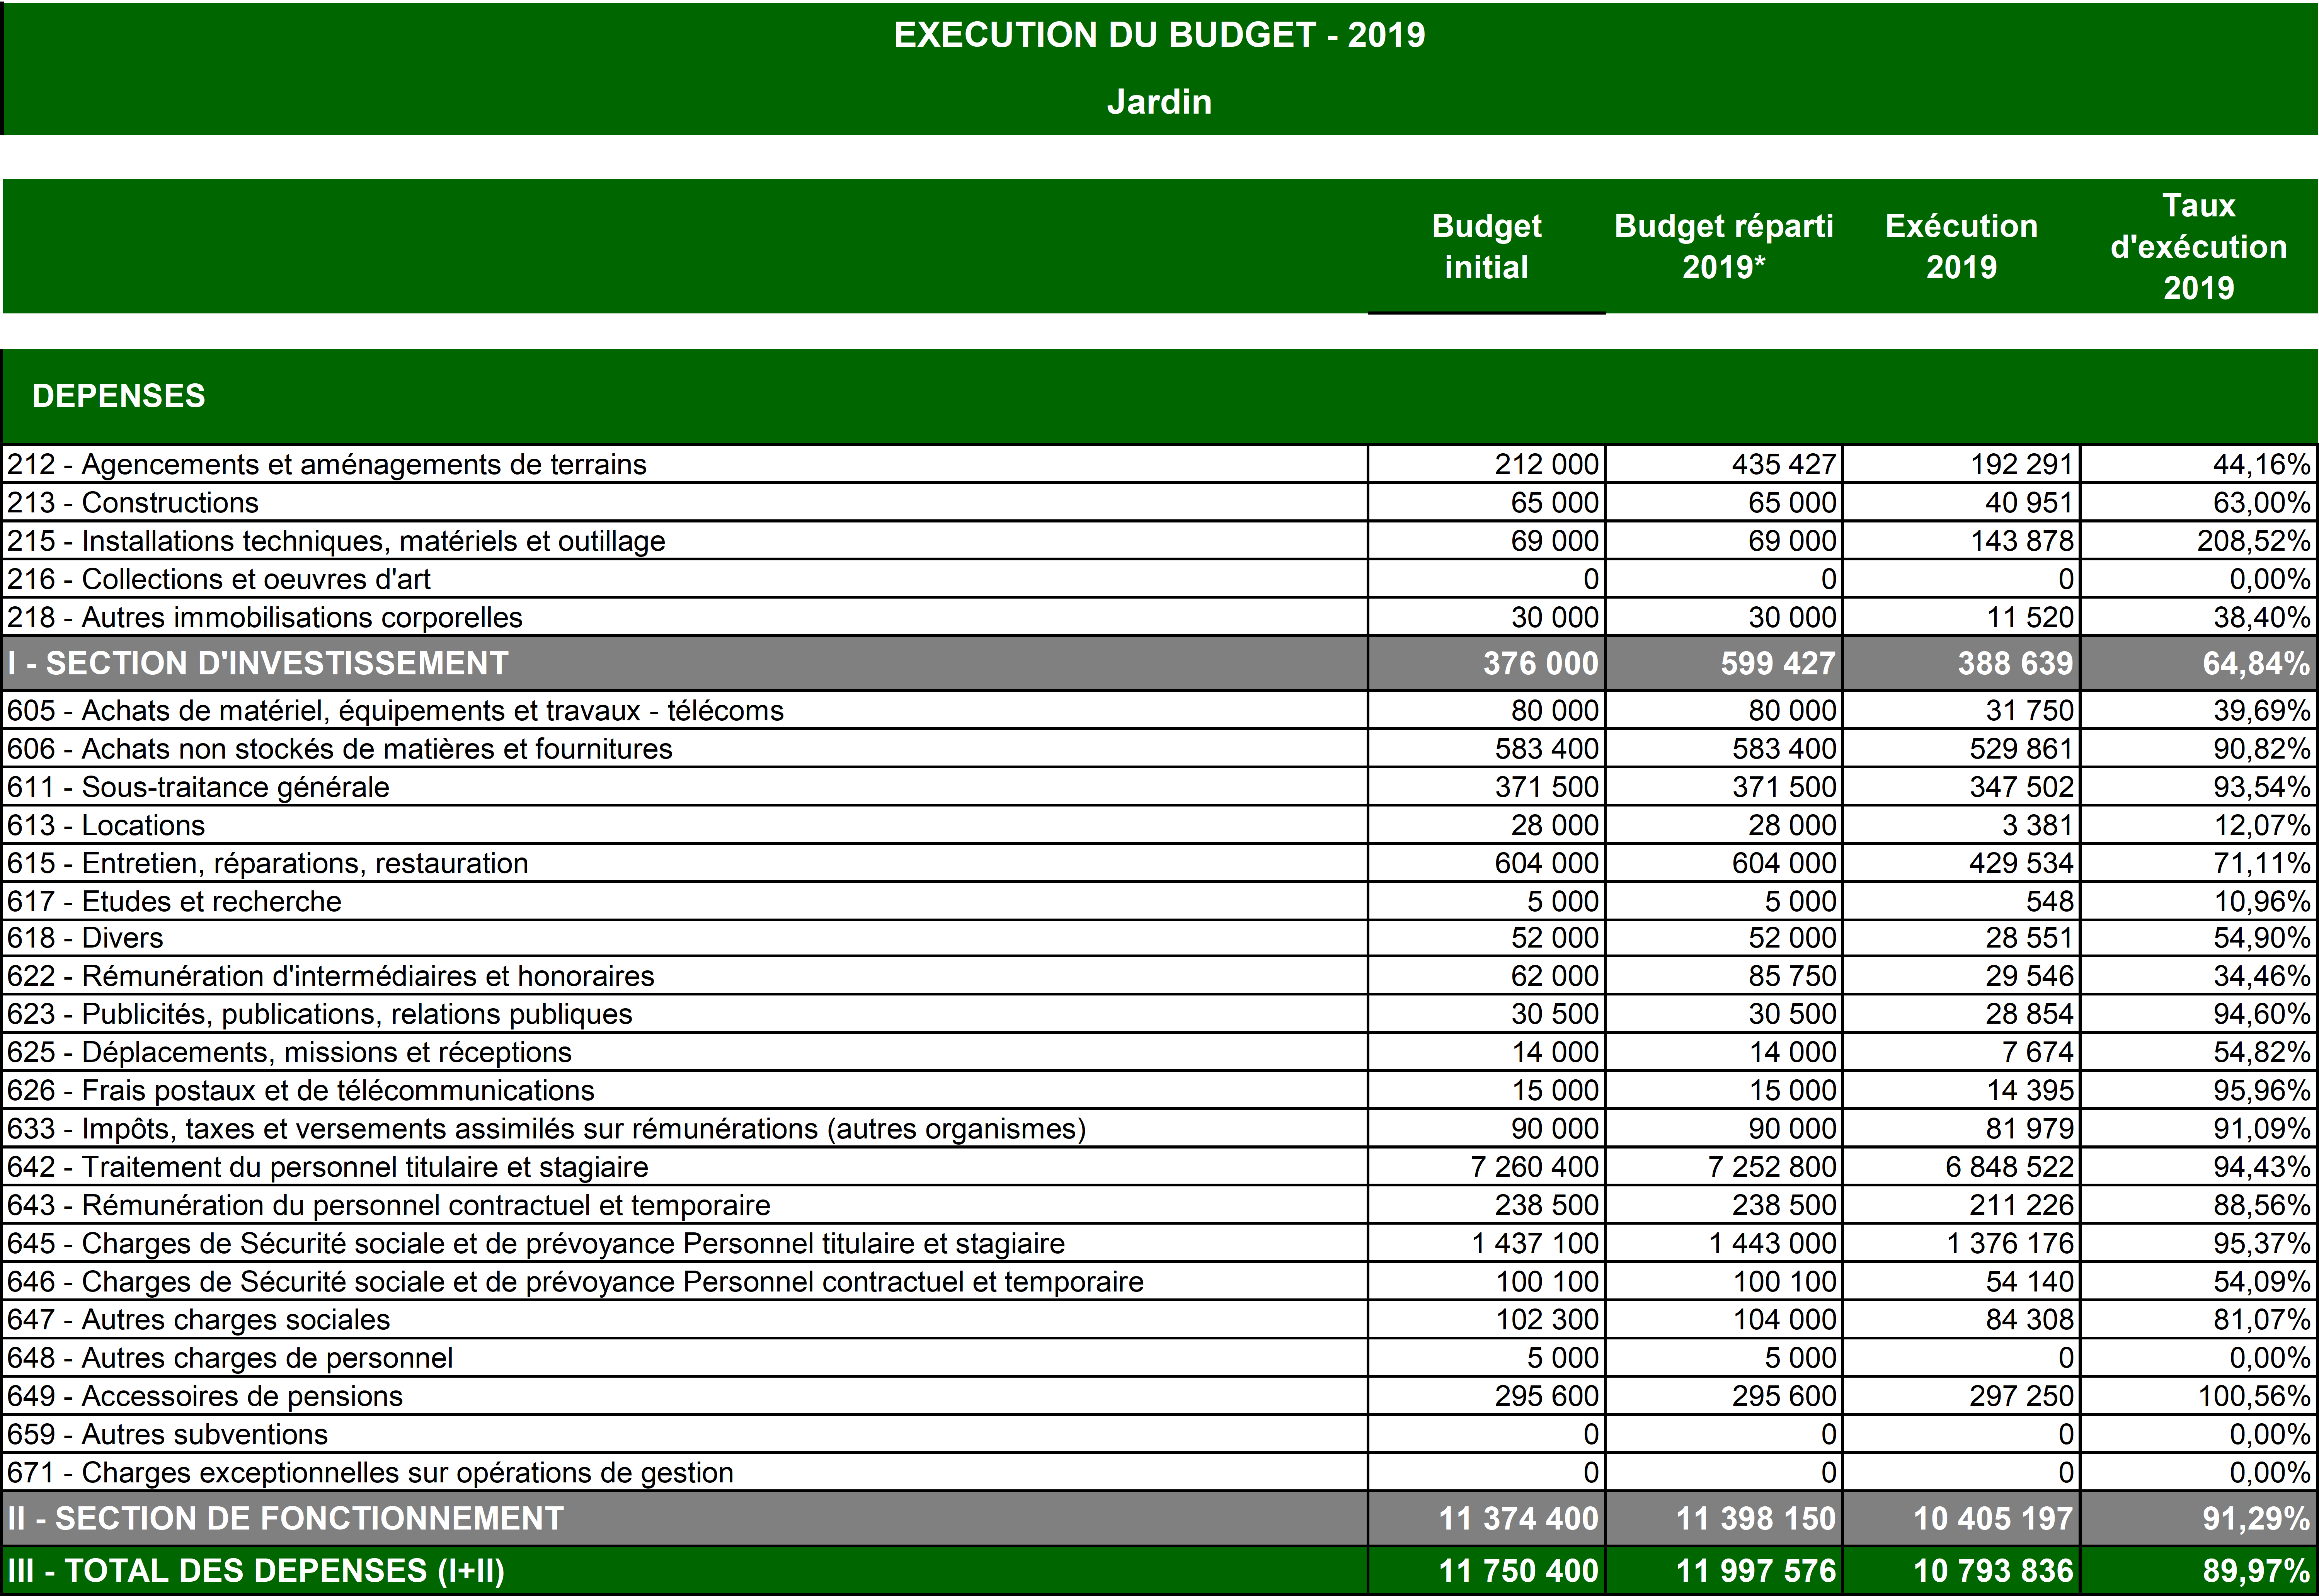Select 642 - Traitement du personnel titulaire label
The height and width of the screenshot is (1596, 2319).
[328, 1167]
